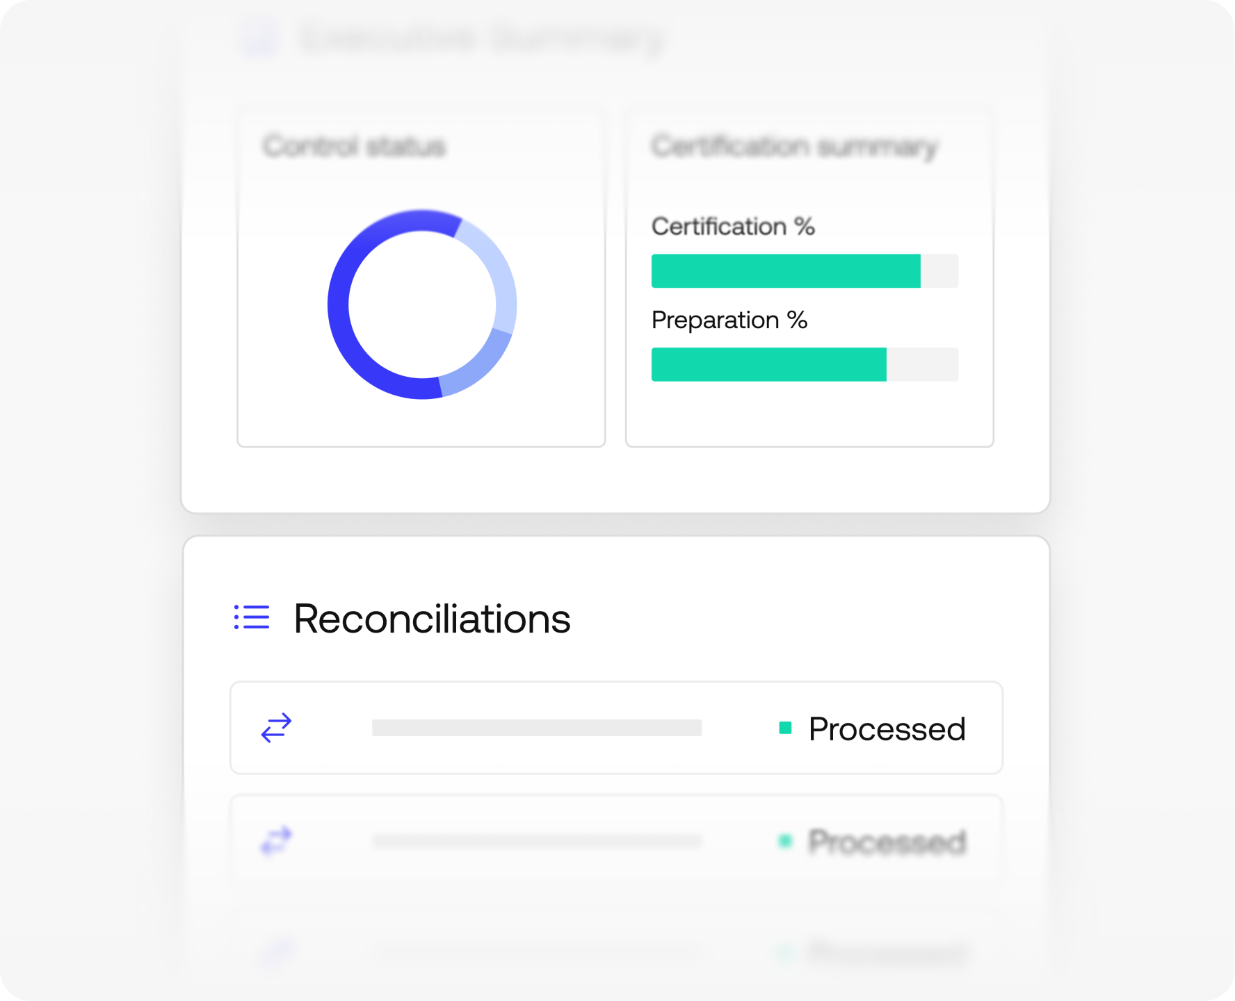Click the Certification % label
This screenshot has width=1235, height=1001.
point(733,227)
